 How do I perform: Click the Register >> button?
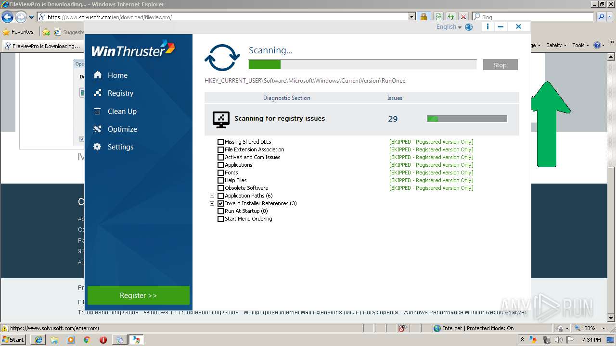[139, 296]
